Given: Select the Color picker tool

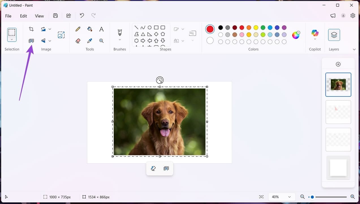Looking at the screenshot, I should tap(89, 41).
